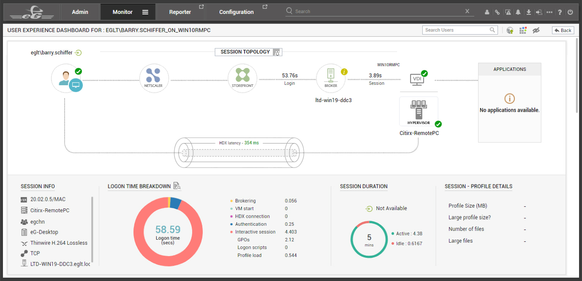Select the NetScaler topology node

coord(154,78)
